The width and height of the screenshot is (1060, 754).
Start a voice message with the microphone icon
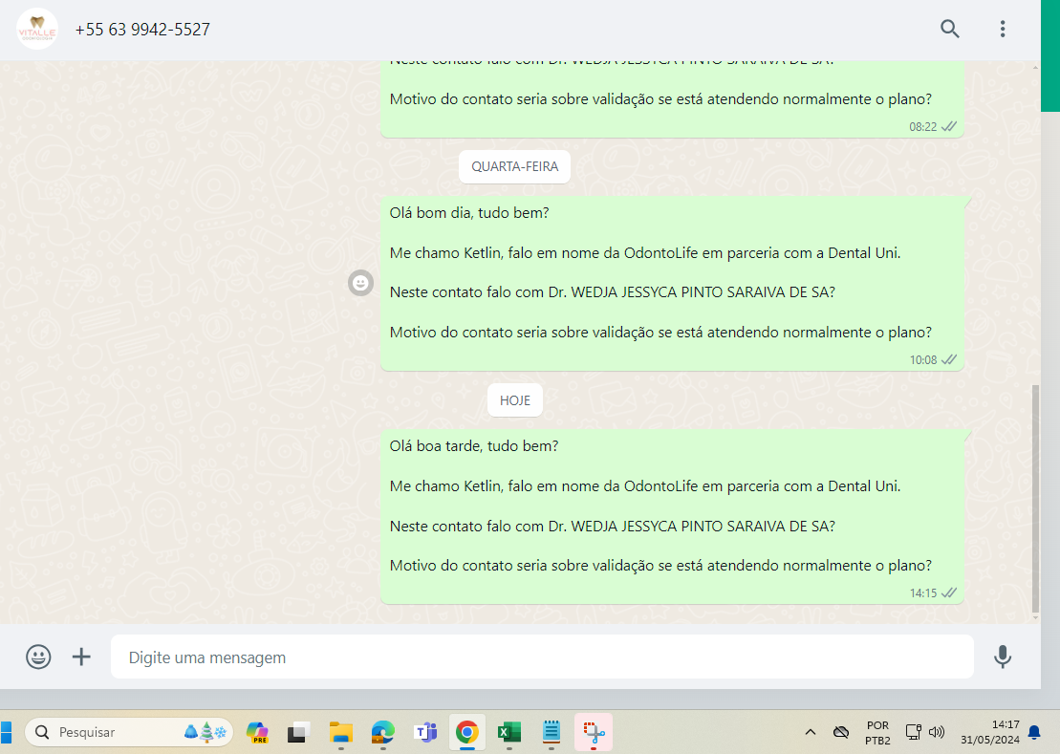coord(1003,657)
